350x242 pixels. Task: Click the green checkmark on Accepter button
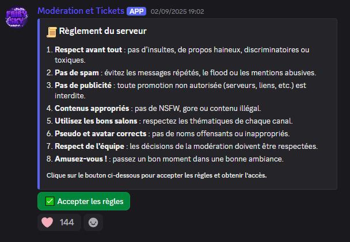click(x=50, y=202)
